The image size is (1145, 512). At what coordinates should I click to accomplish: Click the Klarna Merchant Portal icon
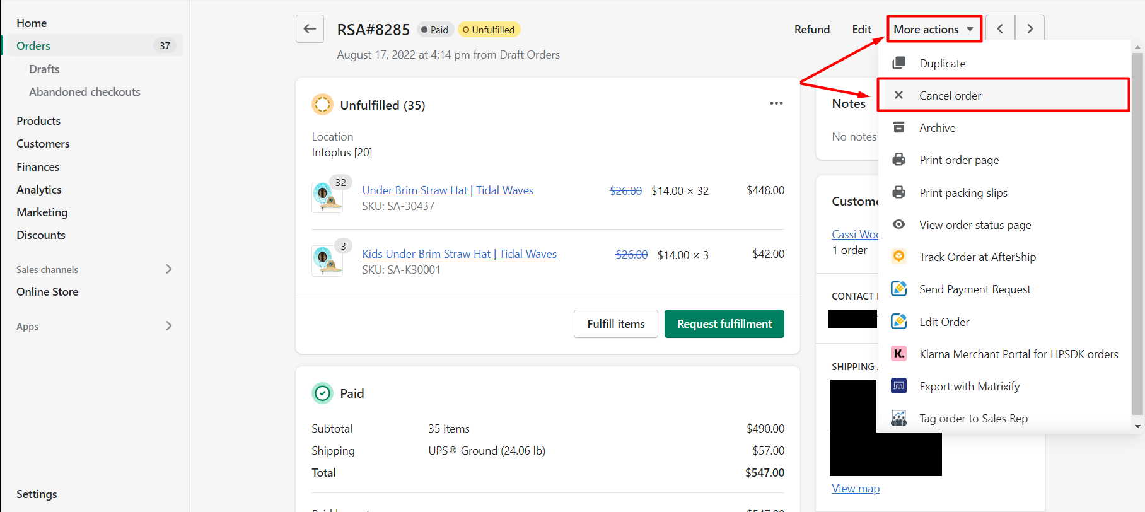click(x=899, y=354)
